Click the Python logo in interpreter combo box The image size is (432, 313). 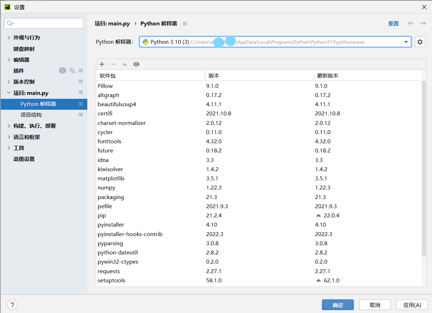(145, 42)
